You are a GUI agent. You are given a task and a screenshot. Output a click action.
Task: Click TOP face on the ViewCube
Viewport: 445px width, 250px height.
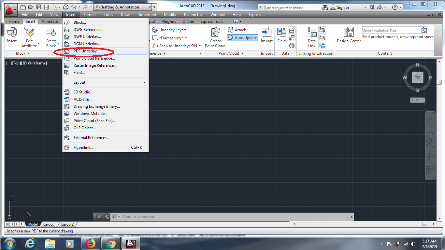pyautogui.click(x=418, y=77)
